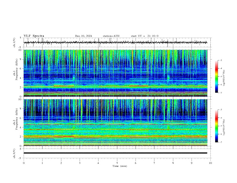Click the ch.1 "Frequency (kHz)" axis label

coord(16,69)
